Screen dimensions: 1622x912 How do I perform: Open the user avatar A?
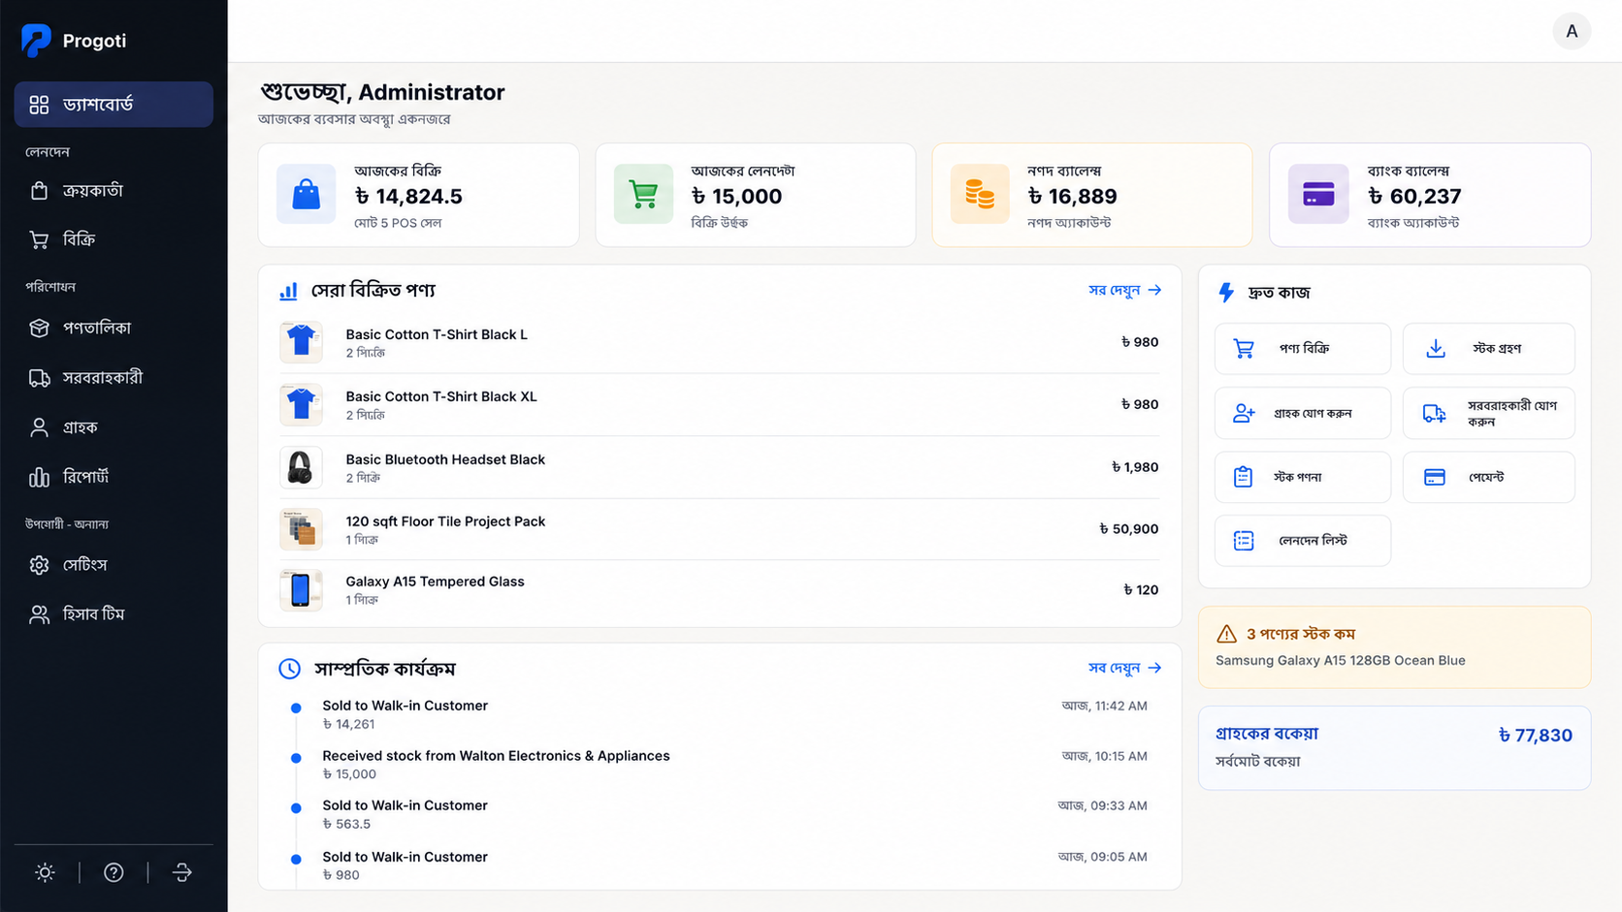click(1572, 31)
